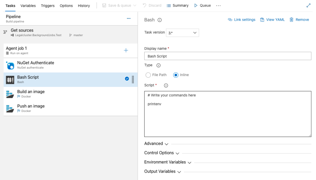Viewport: 316px width, 180px height.
Task: Open the Task version dropdown
Action: (x=183, y=33)
